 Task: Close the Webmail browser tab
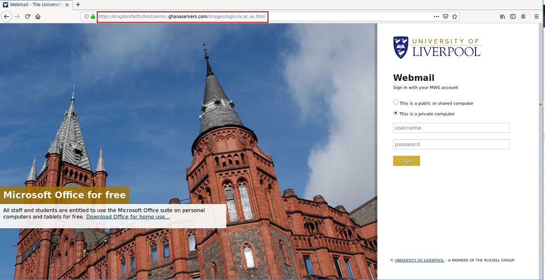point(67,5)
